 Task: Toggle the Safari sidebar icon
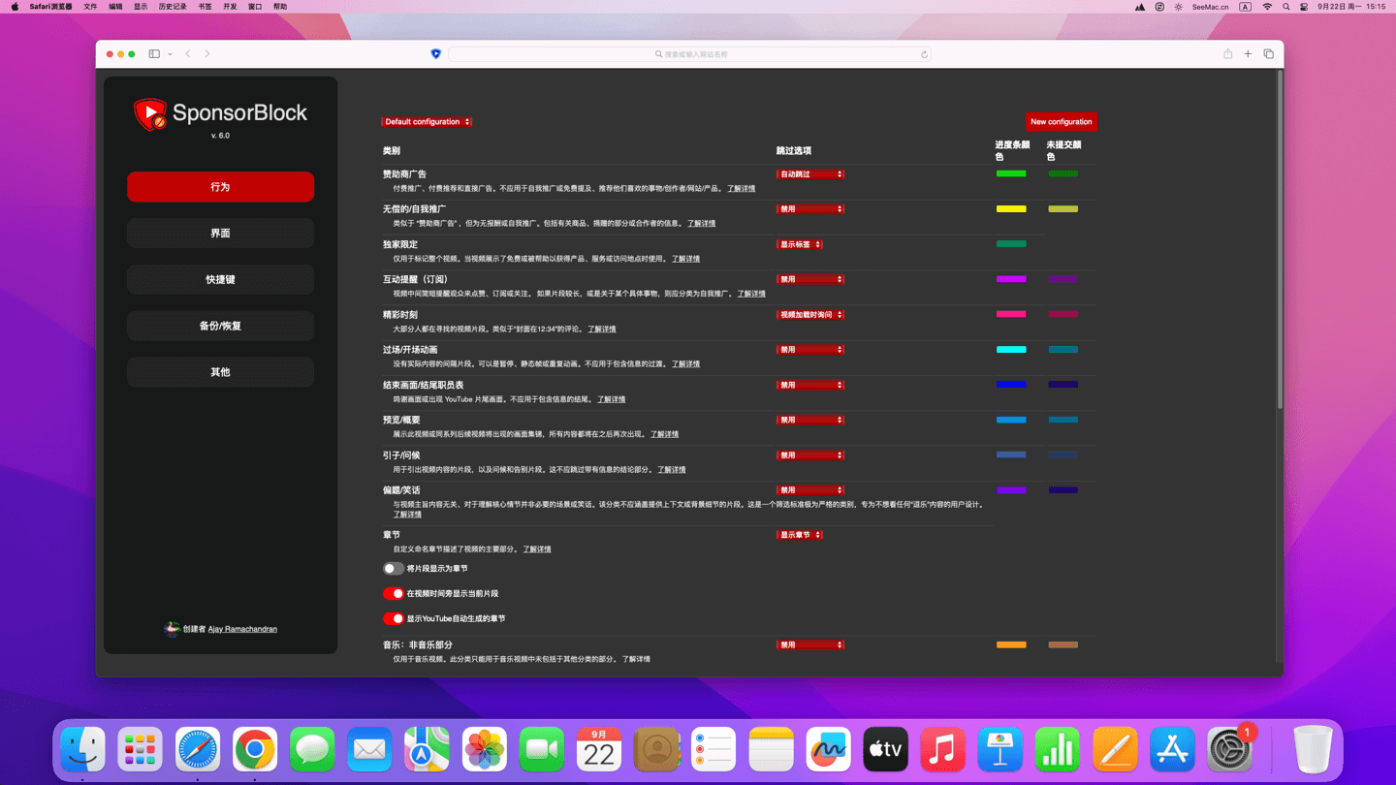click(x=154, y=54)
